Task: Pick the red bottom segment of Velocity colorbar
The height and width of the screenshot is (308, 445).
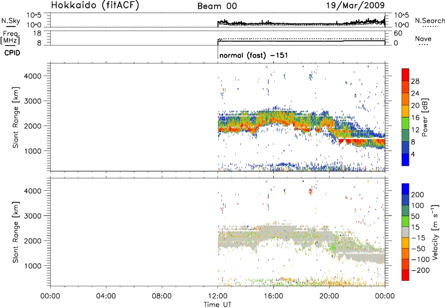Action: (x=406, y=275)
